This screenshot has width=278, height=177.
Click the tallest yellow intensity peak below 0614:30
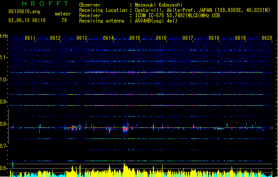pyautogui.click(x=124, y=169)
